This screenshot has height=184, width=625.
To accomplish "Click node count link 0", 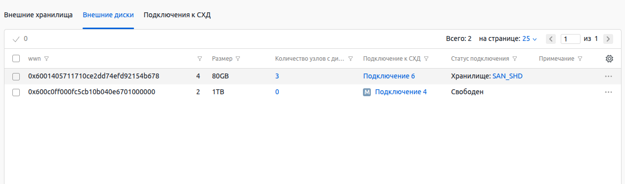I will 277,92.
